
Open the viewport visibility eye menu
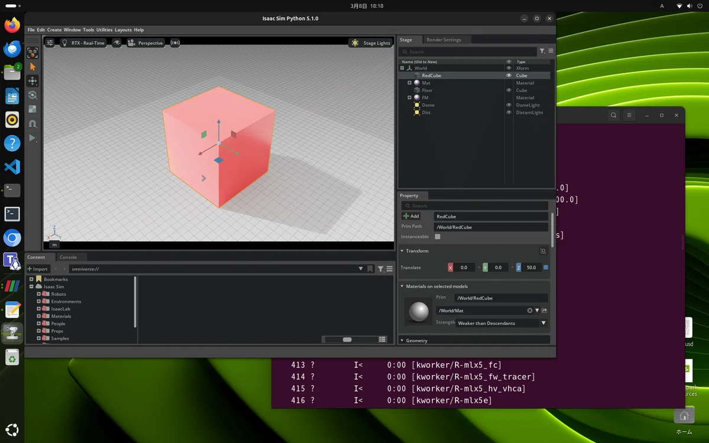tap(117, 43)
